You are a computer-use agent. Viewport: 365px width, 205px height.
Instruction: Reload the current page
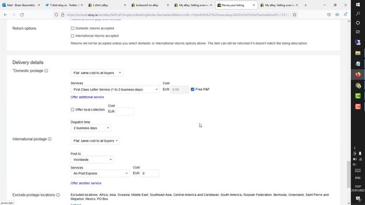pyautogui.click(x=22, y=15)
